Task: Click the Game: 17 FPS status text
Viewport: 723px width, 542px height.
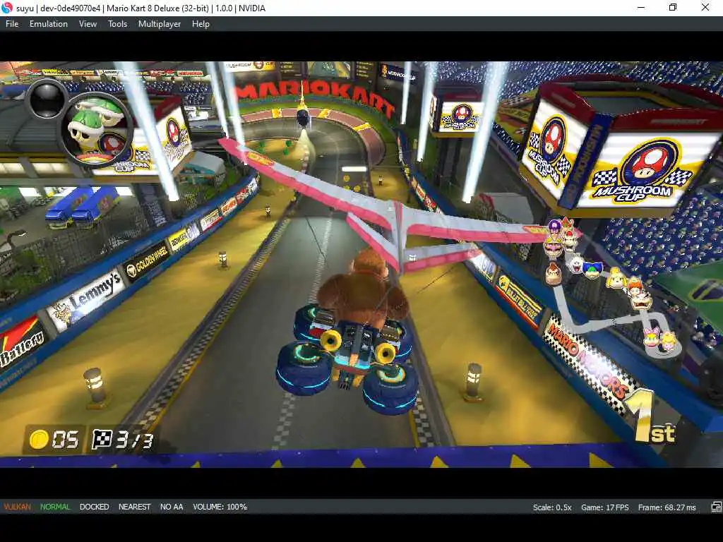Action: tap(604, 507)
